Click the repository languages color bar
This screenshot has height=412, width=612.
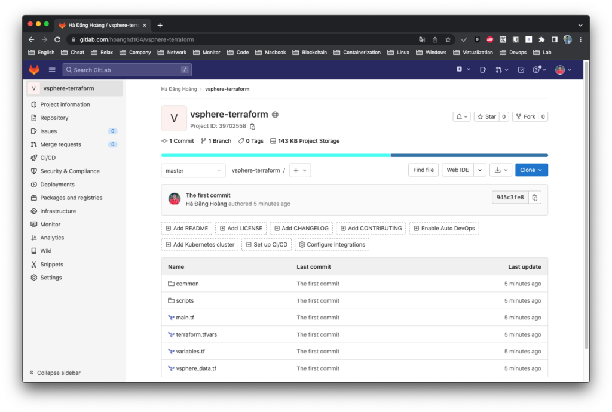tap(354, 155)
